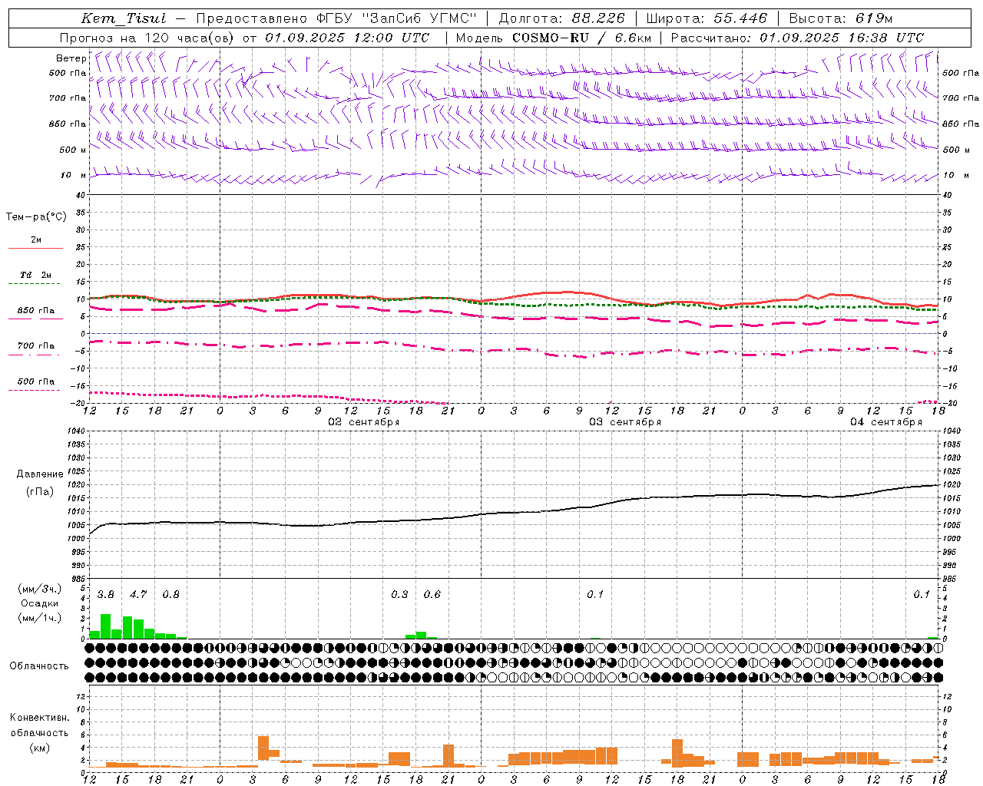Click left '700 гПа' wind level label
Viewport: 983px width, 786px height.
coord(68,98)
